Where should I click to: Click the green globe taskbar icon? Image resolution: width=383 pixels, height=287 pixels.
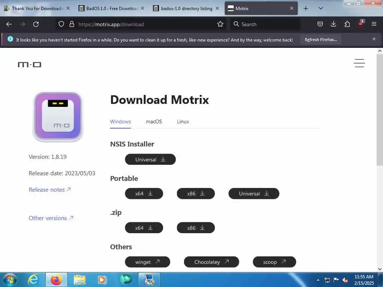126,280
